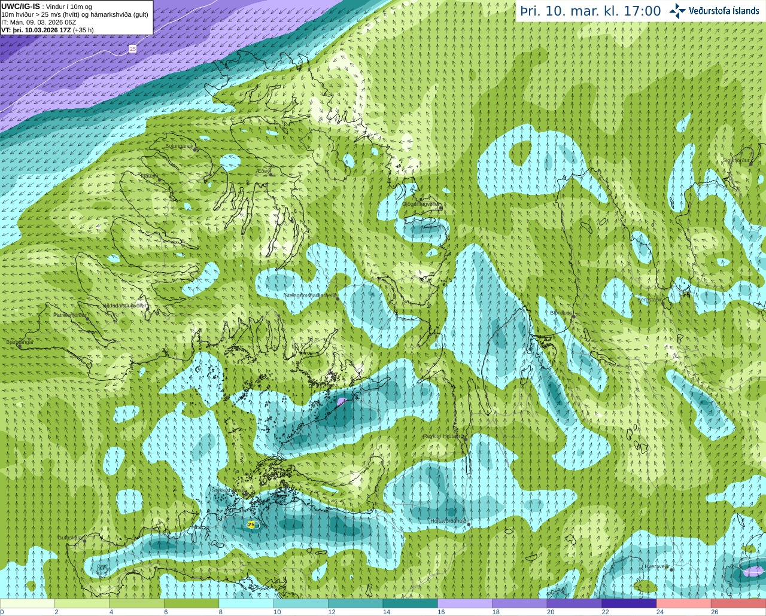The height and width of the screenshot is (616, 766).
Task: Click the above 26 m/s red legend swatch
Action: [738, 603]
